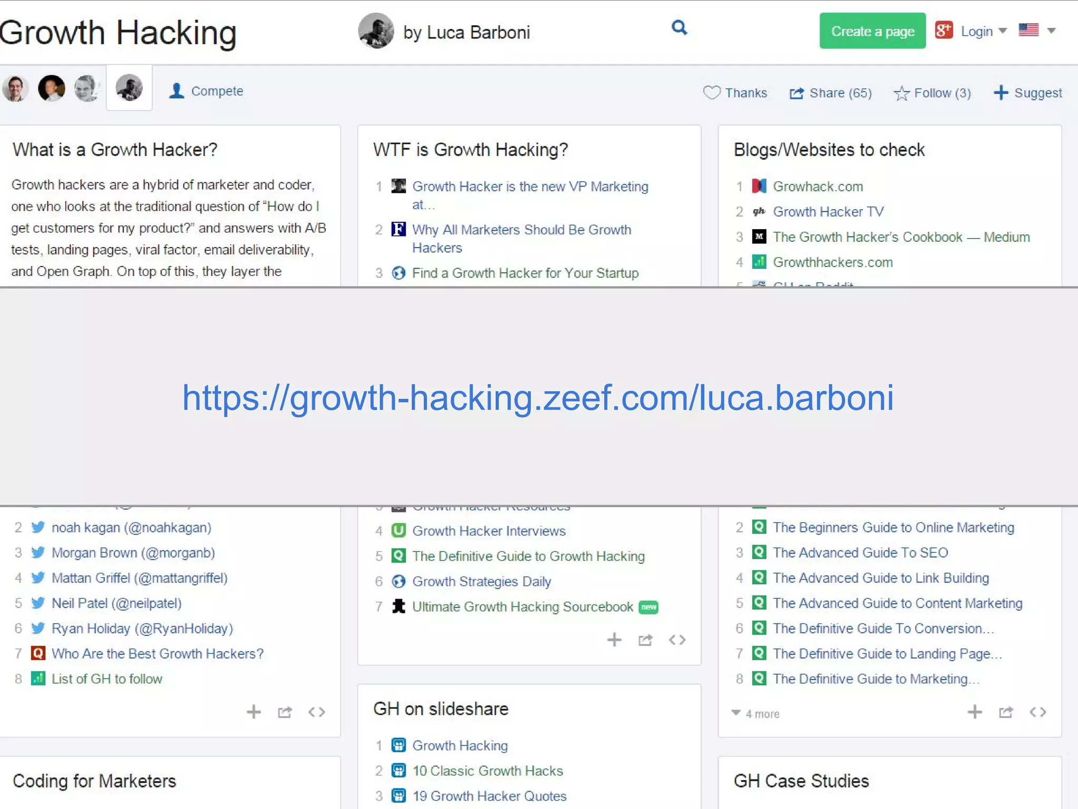
Task: Open The Advanced Guide to Content Marketing
Action: [x=898, y=604]
